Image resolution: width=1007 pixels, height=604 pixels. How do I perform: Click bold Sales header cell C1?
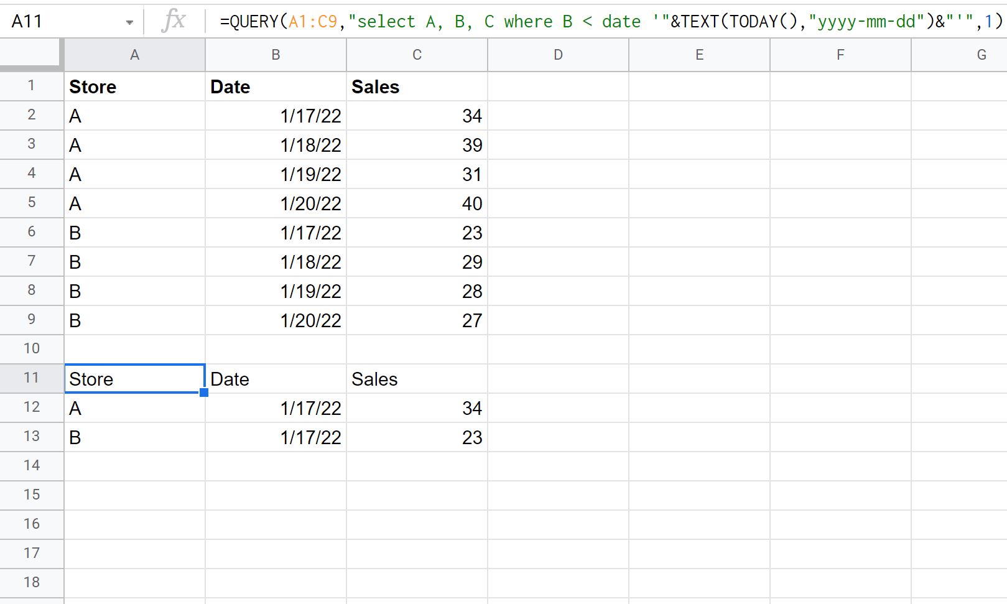coord(417,86)
